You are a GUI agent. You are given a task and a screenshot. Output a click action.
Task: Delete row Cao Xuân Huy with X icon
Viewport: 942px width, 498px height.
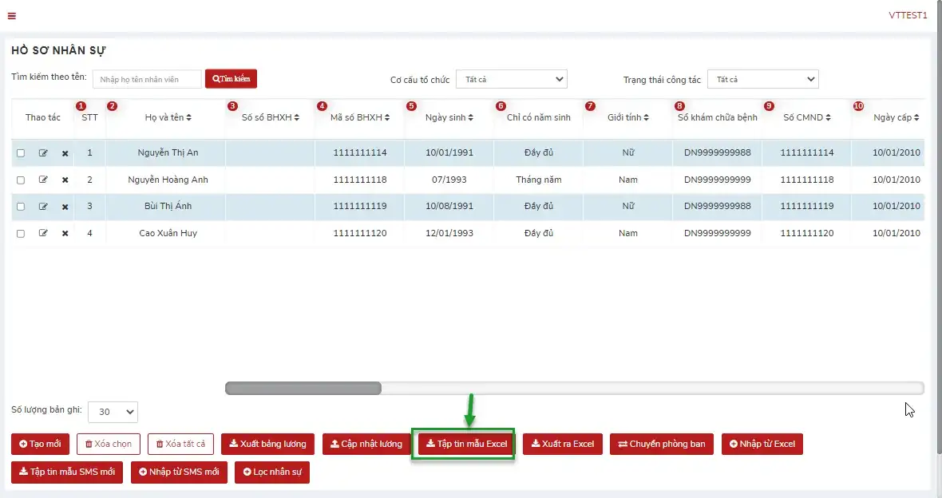65,234
